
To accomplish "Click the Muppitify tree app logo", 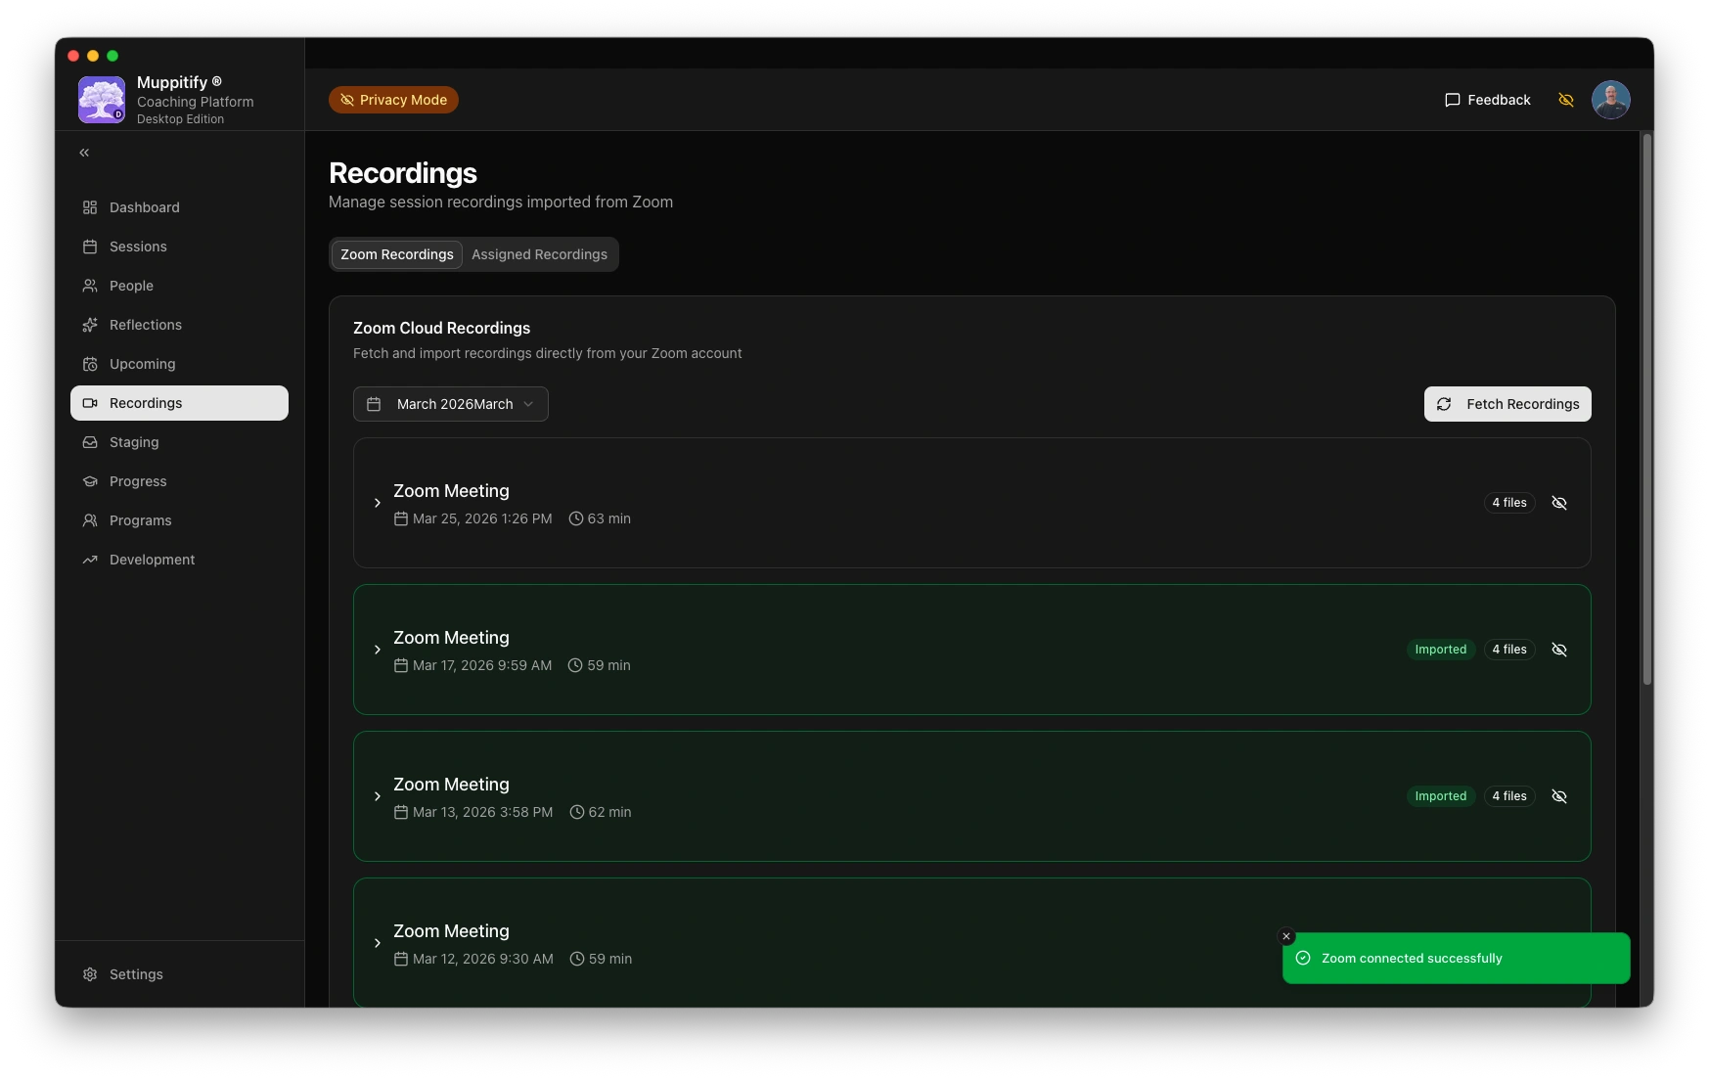I will click(102, 100).
